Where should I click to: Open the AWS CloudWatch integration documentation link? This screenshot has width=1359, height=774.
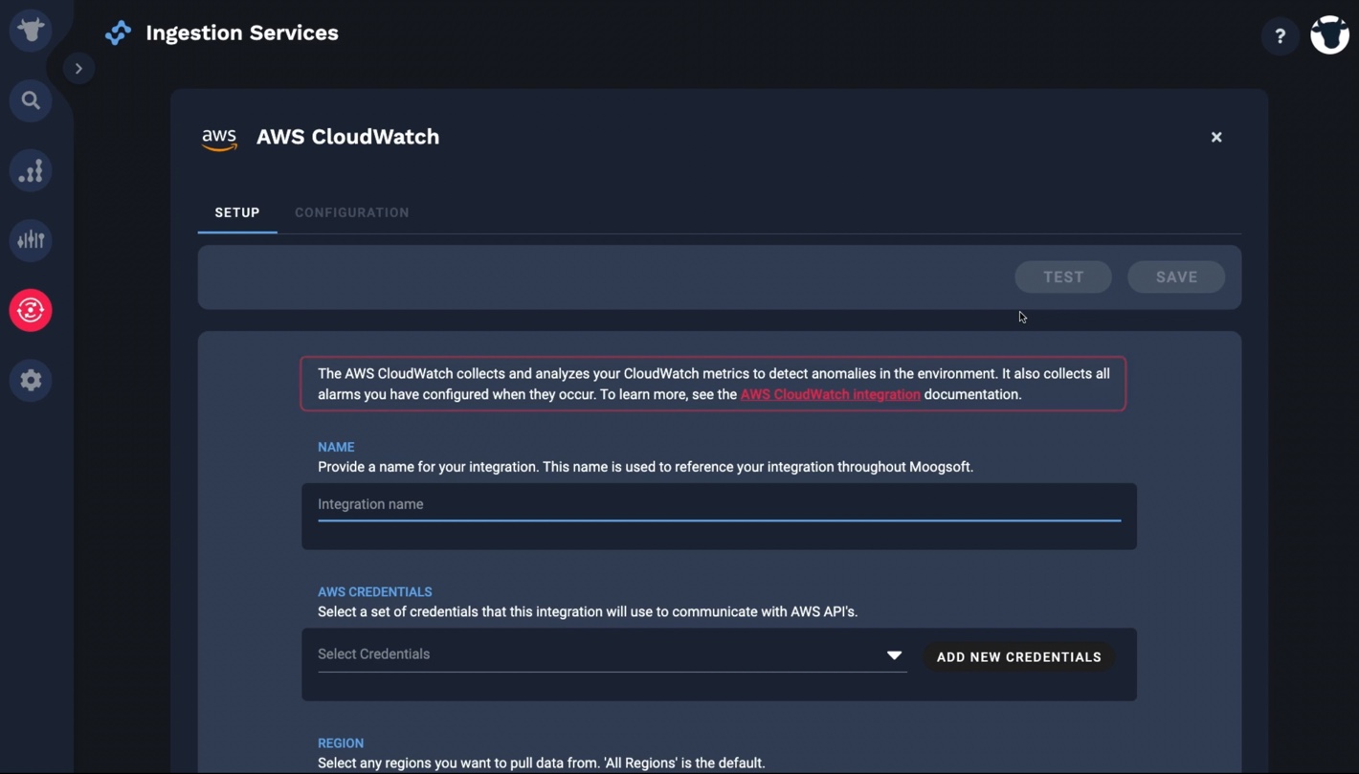[831, 394]
